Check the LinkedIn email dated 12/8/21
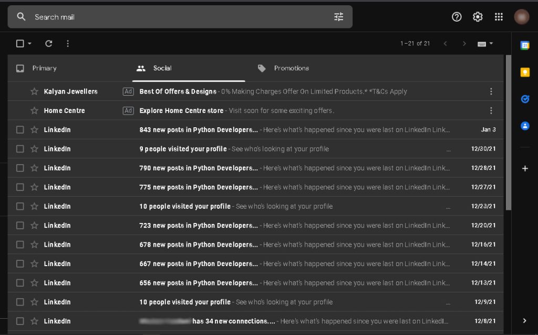The height and width of the screenshot is (335, 538). click(20, 321)
